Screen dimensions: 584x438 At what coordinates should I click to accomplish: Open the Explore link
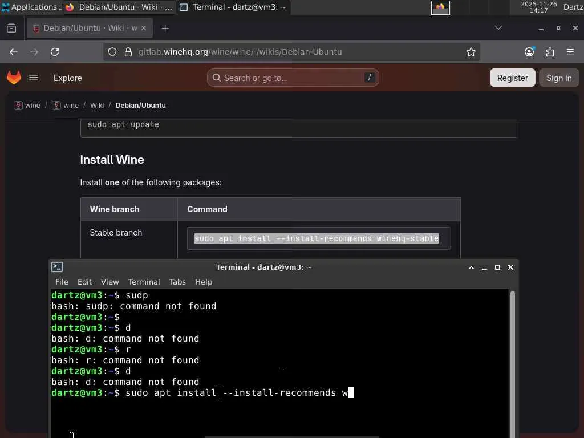[67, 78]
